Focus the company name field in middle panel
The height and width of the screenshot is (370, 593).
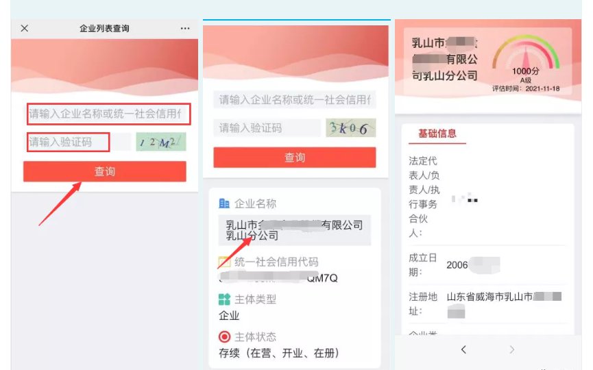(295, 100)
